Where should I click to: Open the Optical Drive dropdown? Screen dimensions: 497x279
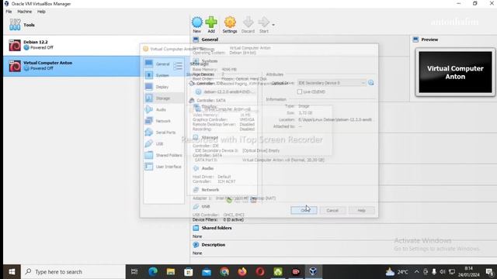[x=332, y=83]
